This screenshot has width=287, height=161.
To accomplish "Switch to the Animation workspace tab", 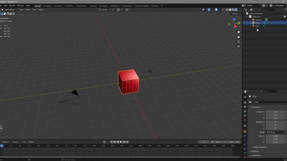I will 104,6.
